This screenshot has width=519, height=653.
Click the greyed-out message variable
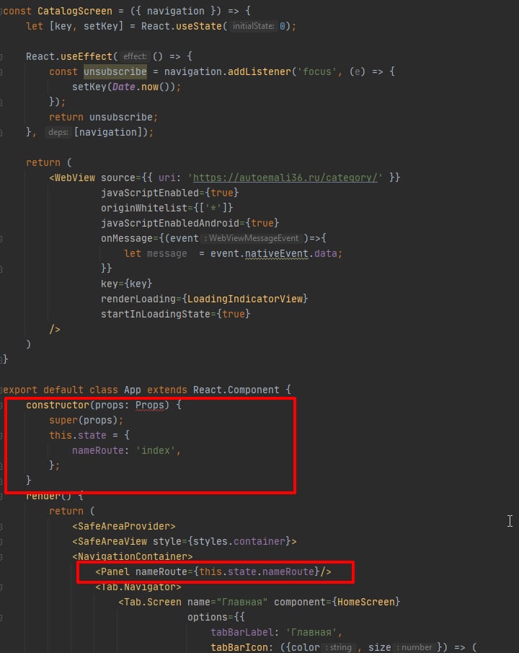(x=167, y=253)
